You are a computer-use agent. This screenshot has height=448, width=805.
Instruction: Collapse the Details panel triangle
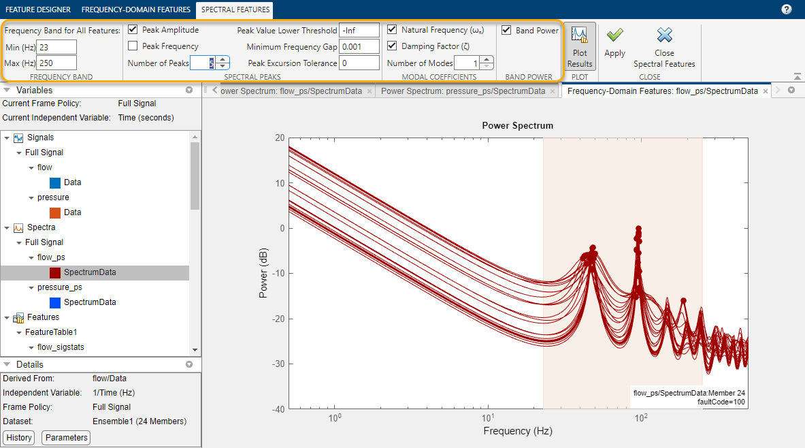[7, 364]
